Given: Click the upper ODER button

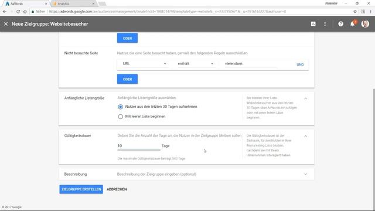Looking at the screenshot, I should [x=127, y=38].
